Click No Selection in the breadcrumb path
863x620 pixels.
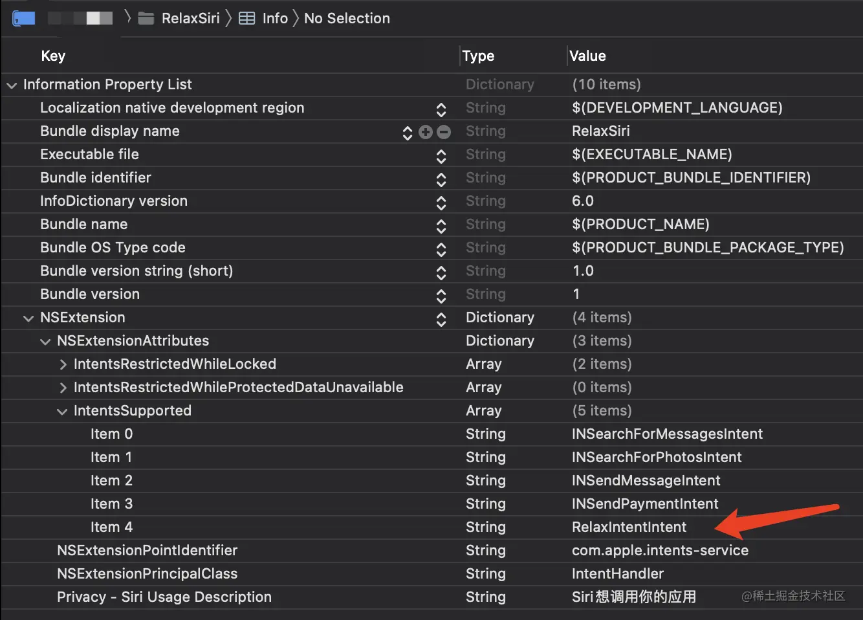[x=347, y=18]
